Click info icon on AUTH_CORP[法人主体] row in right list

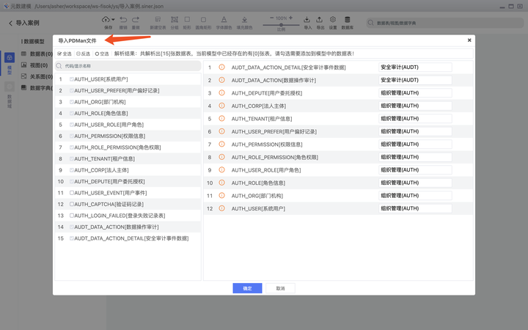[221, 106]
